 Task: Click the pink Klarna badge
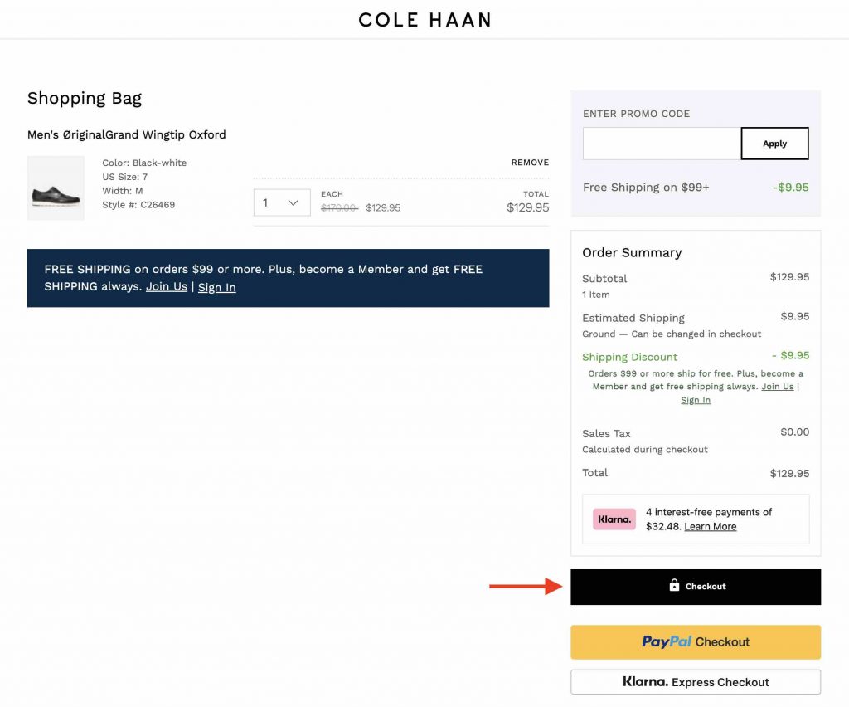click(614, 519)
